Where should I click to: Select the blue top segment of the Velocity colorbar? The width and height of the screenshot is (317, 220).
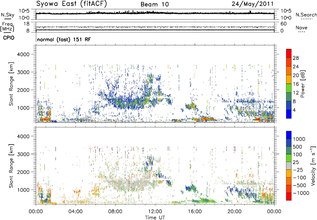point(289,135)
